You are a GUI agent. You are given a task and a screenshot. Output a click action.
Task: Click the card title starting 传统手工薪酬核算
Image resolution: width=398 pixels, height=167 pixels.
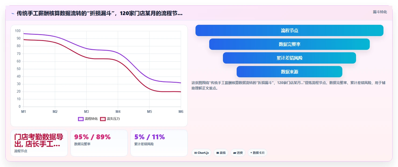tap(100, 13)
